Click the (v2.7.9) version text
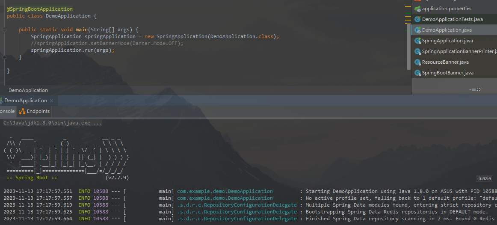497x225 pixels. click(117, 178)
